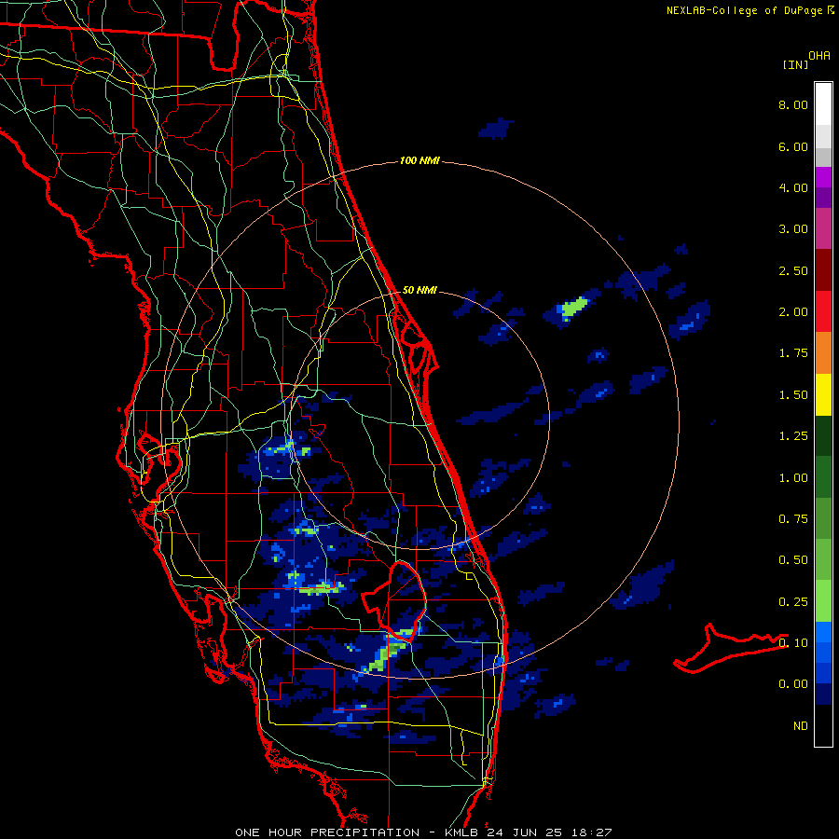Screen dimensions: 839x839
Task: Click the [IN] units label
Action: coord(795,64)
